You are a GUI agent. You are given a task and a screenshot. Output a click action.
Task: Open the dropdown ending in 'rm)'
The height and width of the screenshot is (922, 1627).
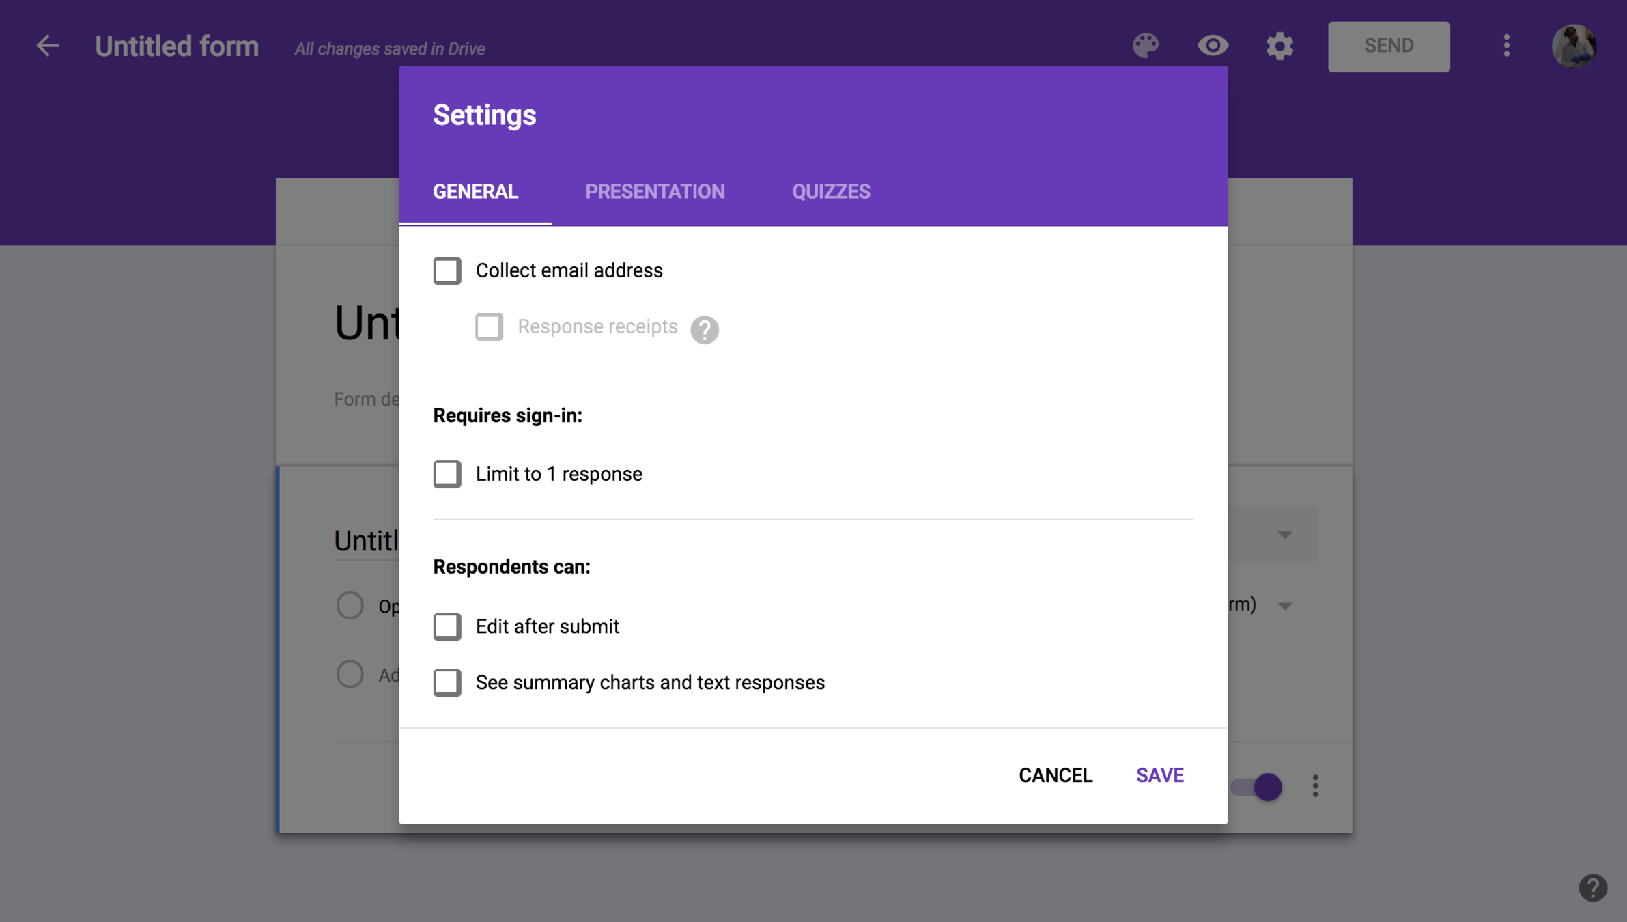[1284, 606]
